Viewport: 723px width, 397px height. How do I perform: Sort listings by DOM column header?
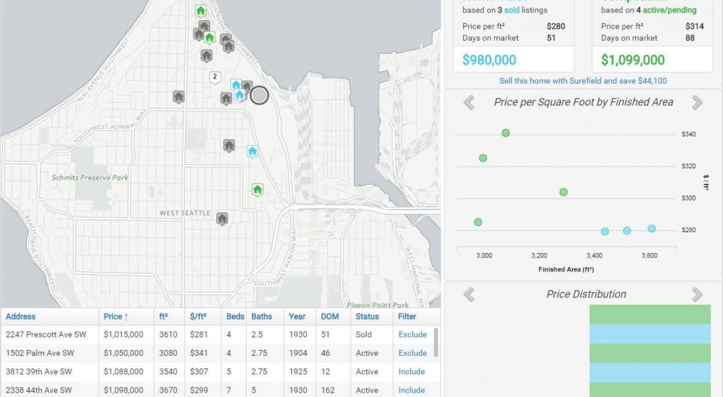click(329, 316)
